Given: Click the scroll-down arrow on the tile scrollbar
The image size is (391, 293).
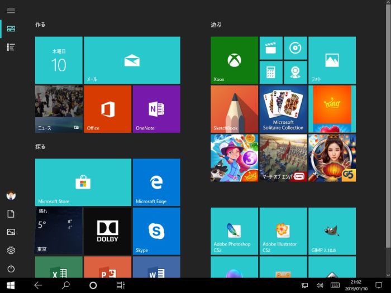Looking at the screenshot, I should [388, 275].
